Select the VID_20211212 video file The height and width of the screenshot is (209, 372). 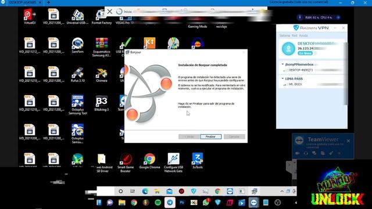pos(30,45)
